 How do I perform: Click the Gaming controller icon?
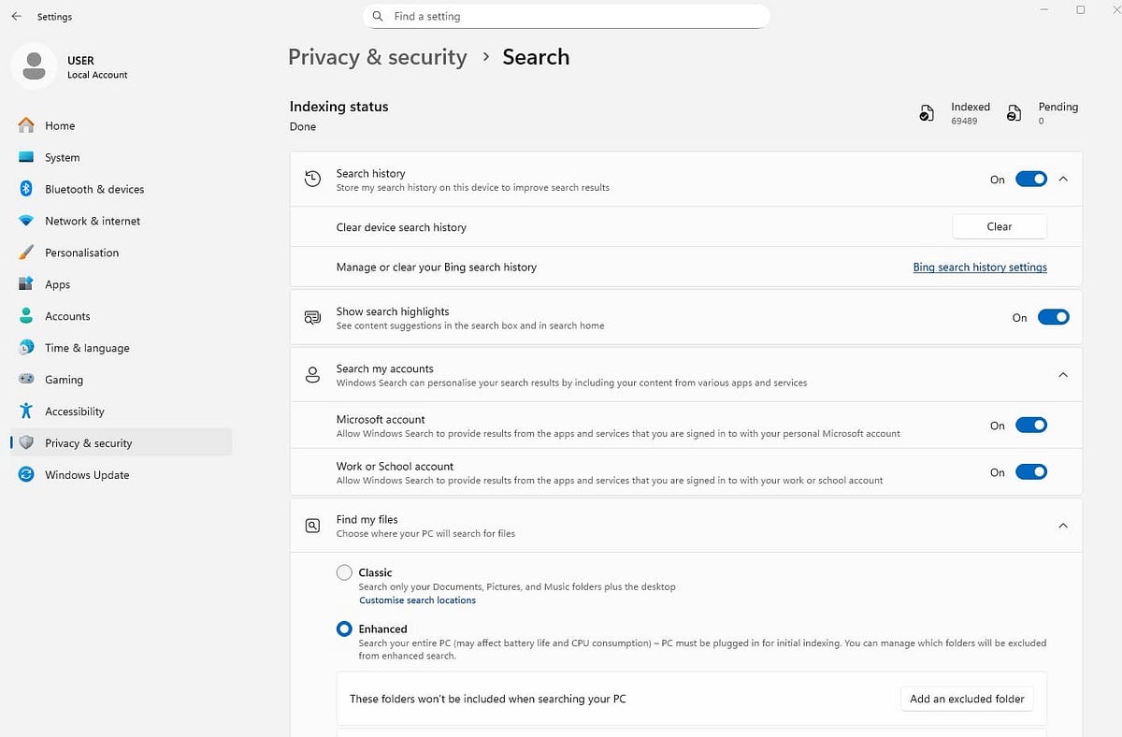(x=26, y=380)
